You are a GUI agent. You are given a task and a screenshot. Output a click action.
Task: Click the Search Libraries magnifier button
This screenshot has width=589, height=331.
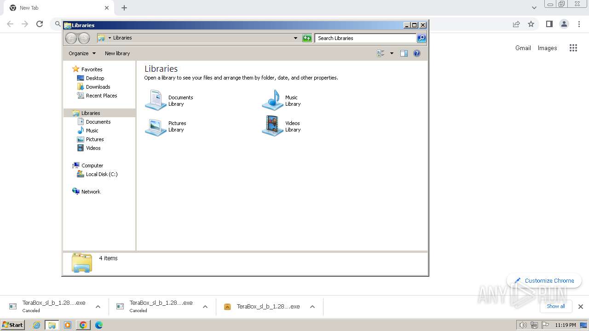[422, 38]
